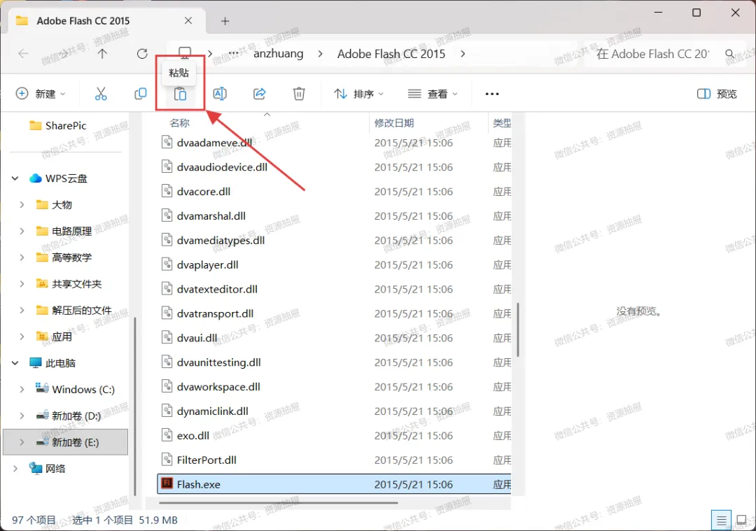This screenshot has height=531, width=756.
Task: Select file dynamiclink.dll
Action: click(x=334, y=411)
